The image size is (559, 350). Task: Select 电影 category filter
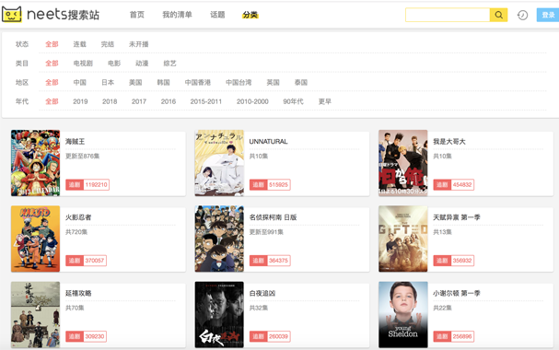coord(114,64)
